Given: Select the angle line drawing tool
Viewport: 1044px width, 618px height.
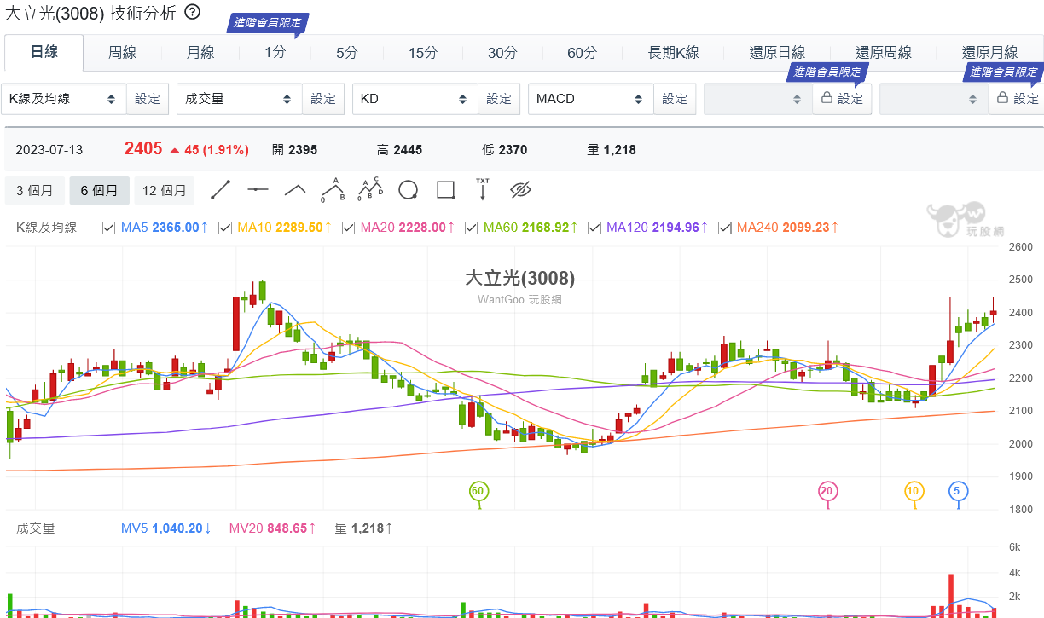Looking at the screenshot, I should pos(295,189).
